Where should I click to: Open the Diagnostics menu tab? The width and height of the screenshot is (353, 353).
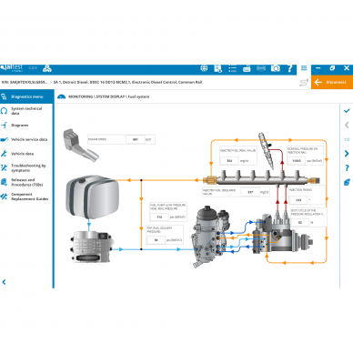(x=26, y=96)
